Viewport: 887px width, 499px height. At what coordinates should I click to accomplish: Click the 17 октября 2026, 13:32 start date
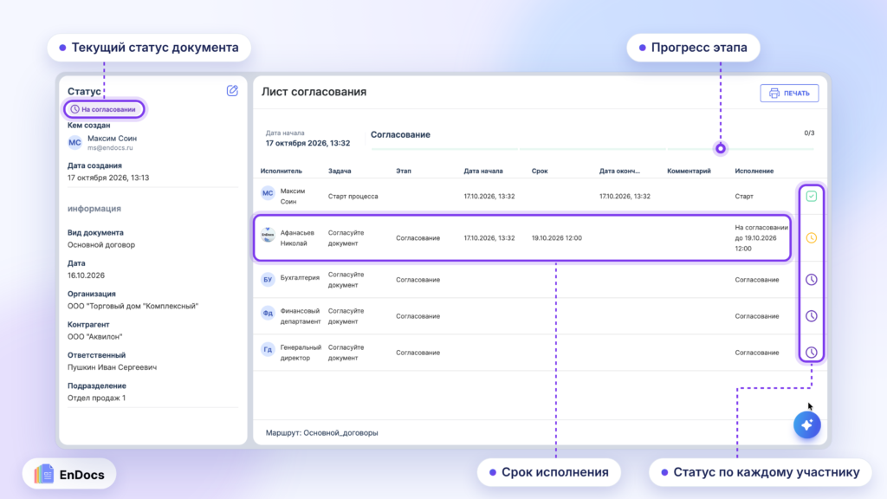[308, 143]
